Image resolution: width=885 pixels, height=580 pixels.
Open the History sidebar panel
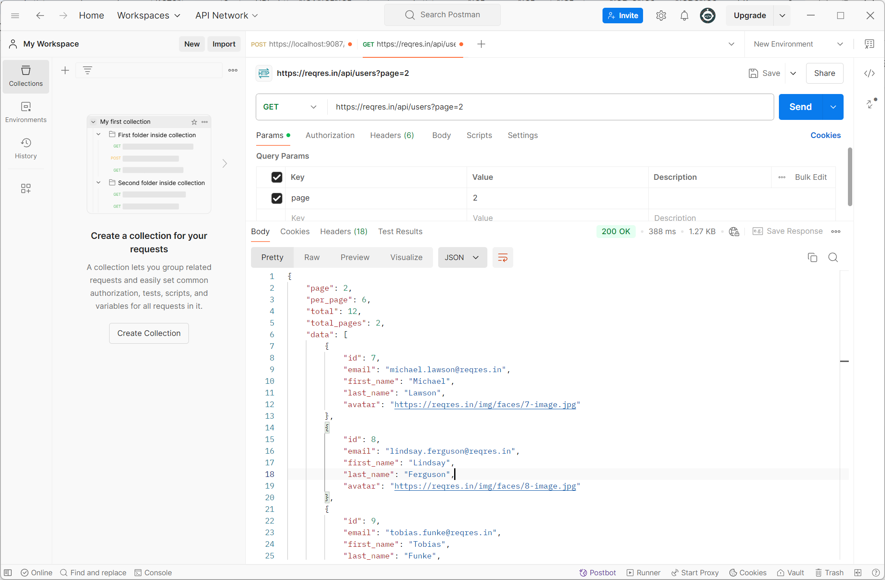26,148
